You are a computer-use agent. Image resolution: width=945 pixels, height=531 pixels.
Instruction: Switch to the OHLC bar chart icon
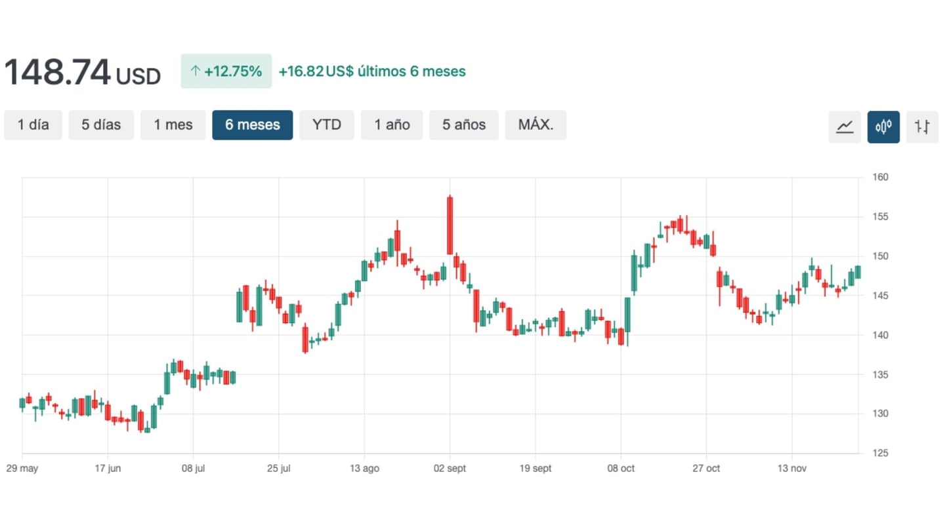coord(922,127)
